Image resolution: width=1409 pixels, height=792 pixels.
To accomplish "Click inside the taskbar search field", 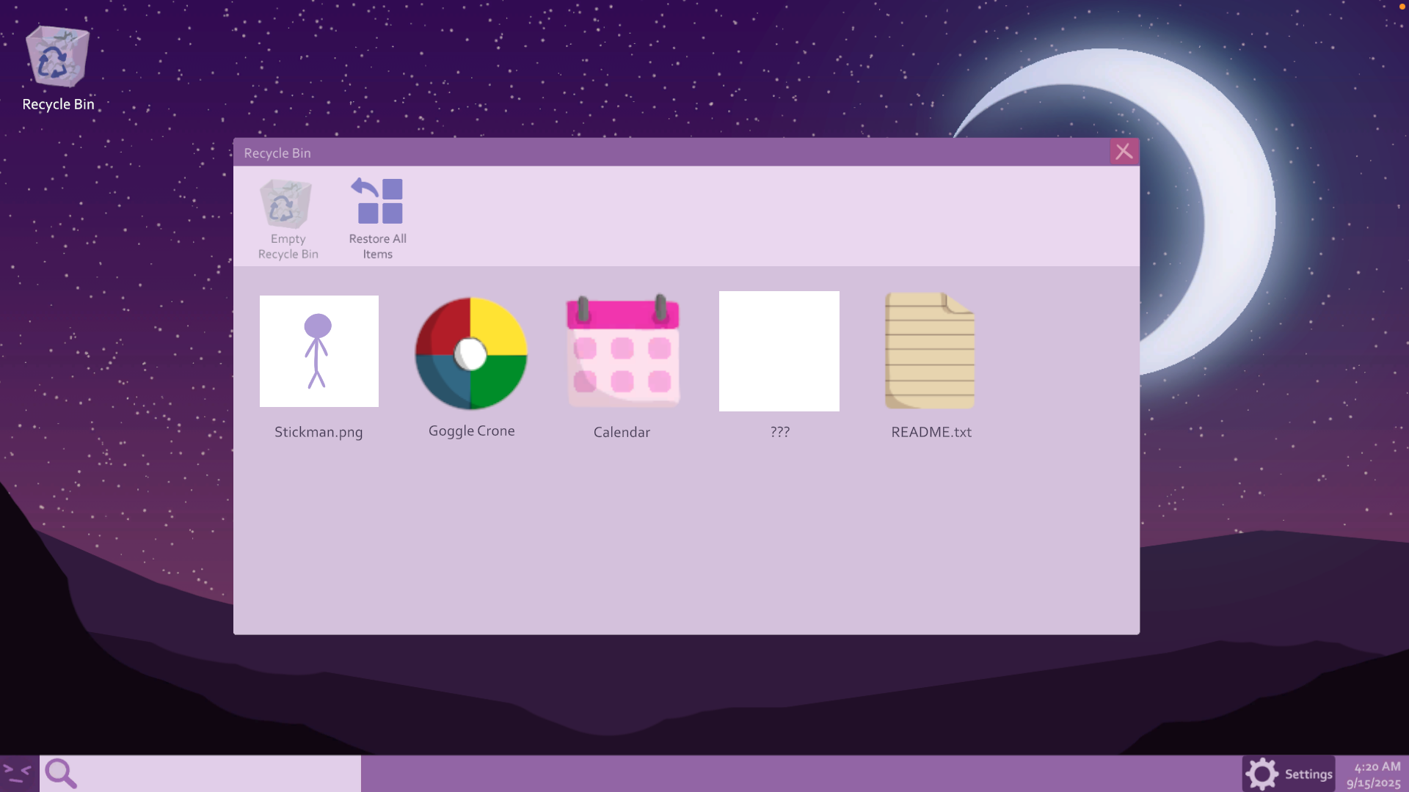I will (x=220, y=774).
